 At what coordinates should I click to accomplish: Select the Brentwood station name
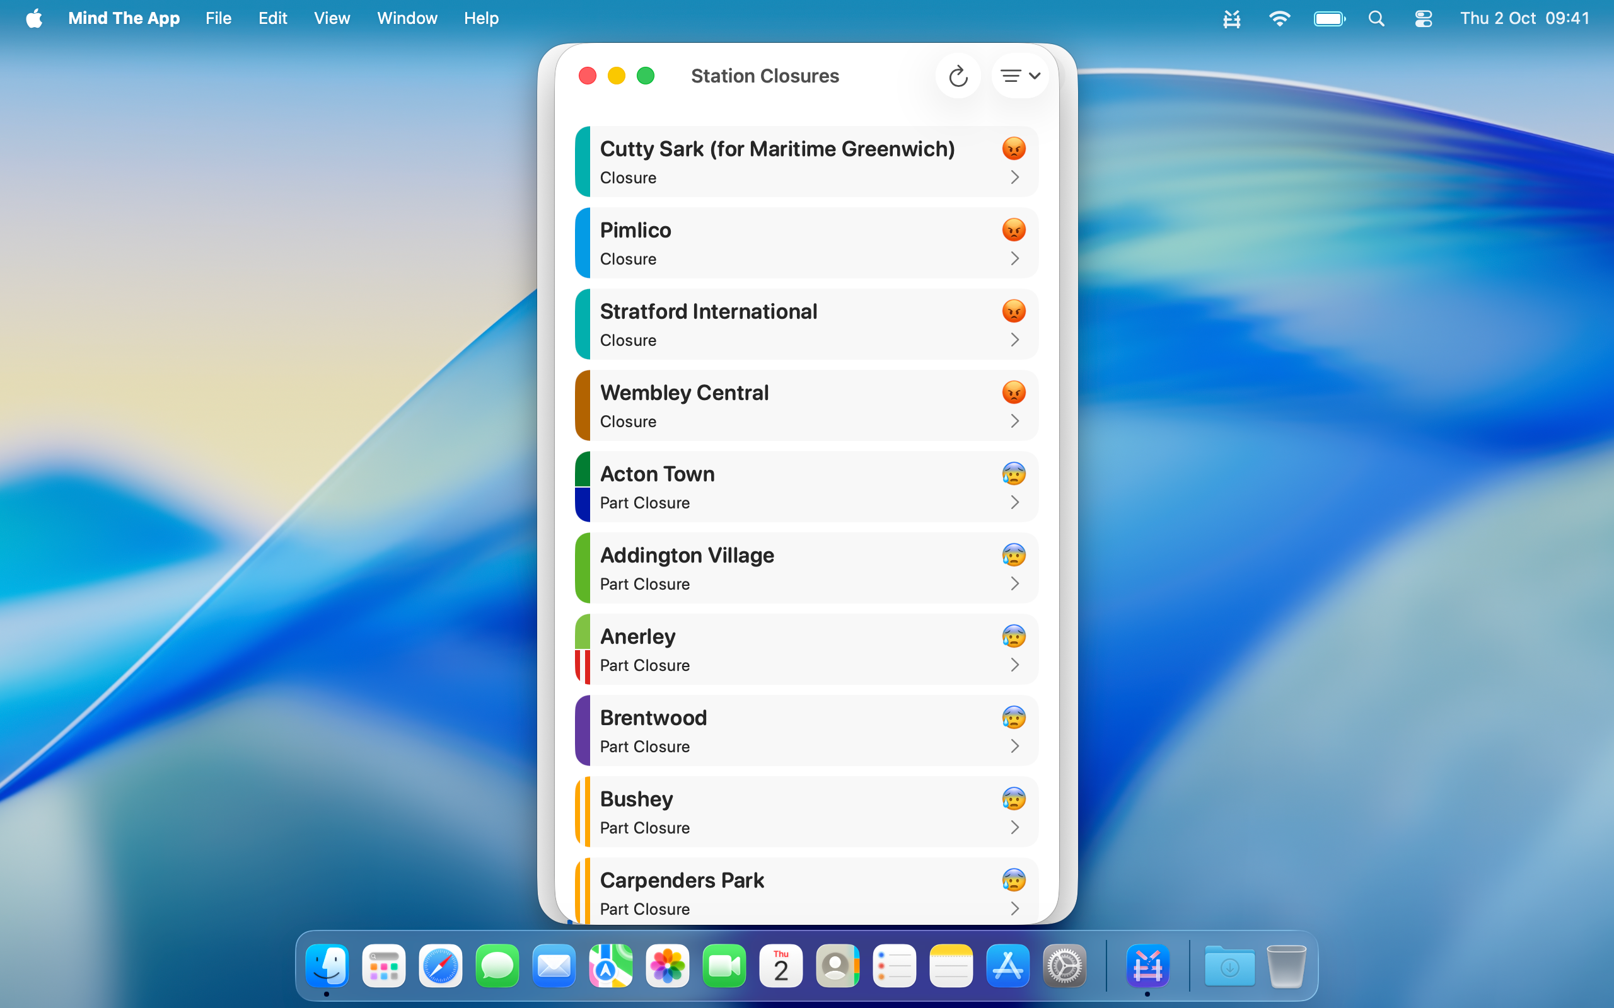click(x=653, y=718)
